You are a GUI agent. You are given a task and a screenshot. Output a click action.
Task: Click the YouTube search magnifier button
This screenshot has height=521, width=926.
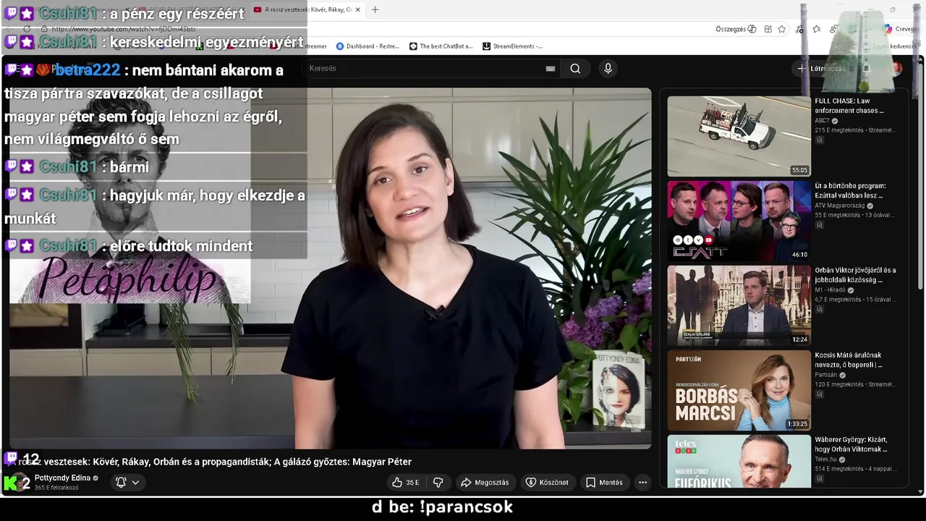575,69
